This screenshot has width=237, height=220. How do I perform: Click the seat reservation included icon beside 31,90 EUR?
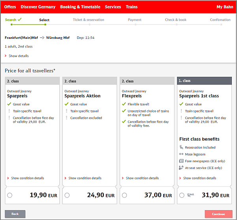point(191,195)
